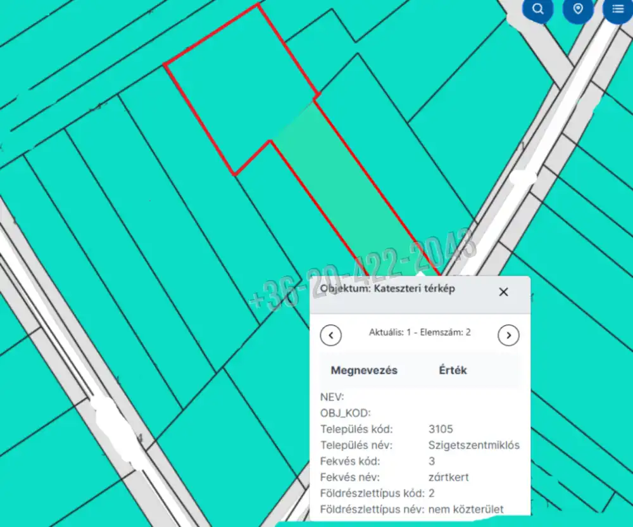Go to previous element with left arrow

[331, 335]
